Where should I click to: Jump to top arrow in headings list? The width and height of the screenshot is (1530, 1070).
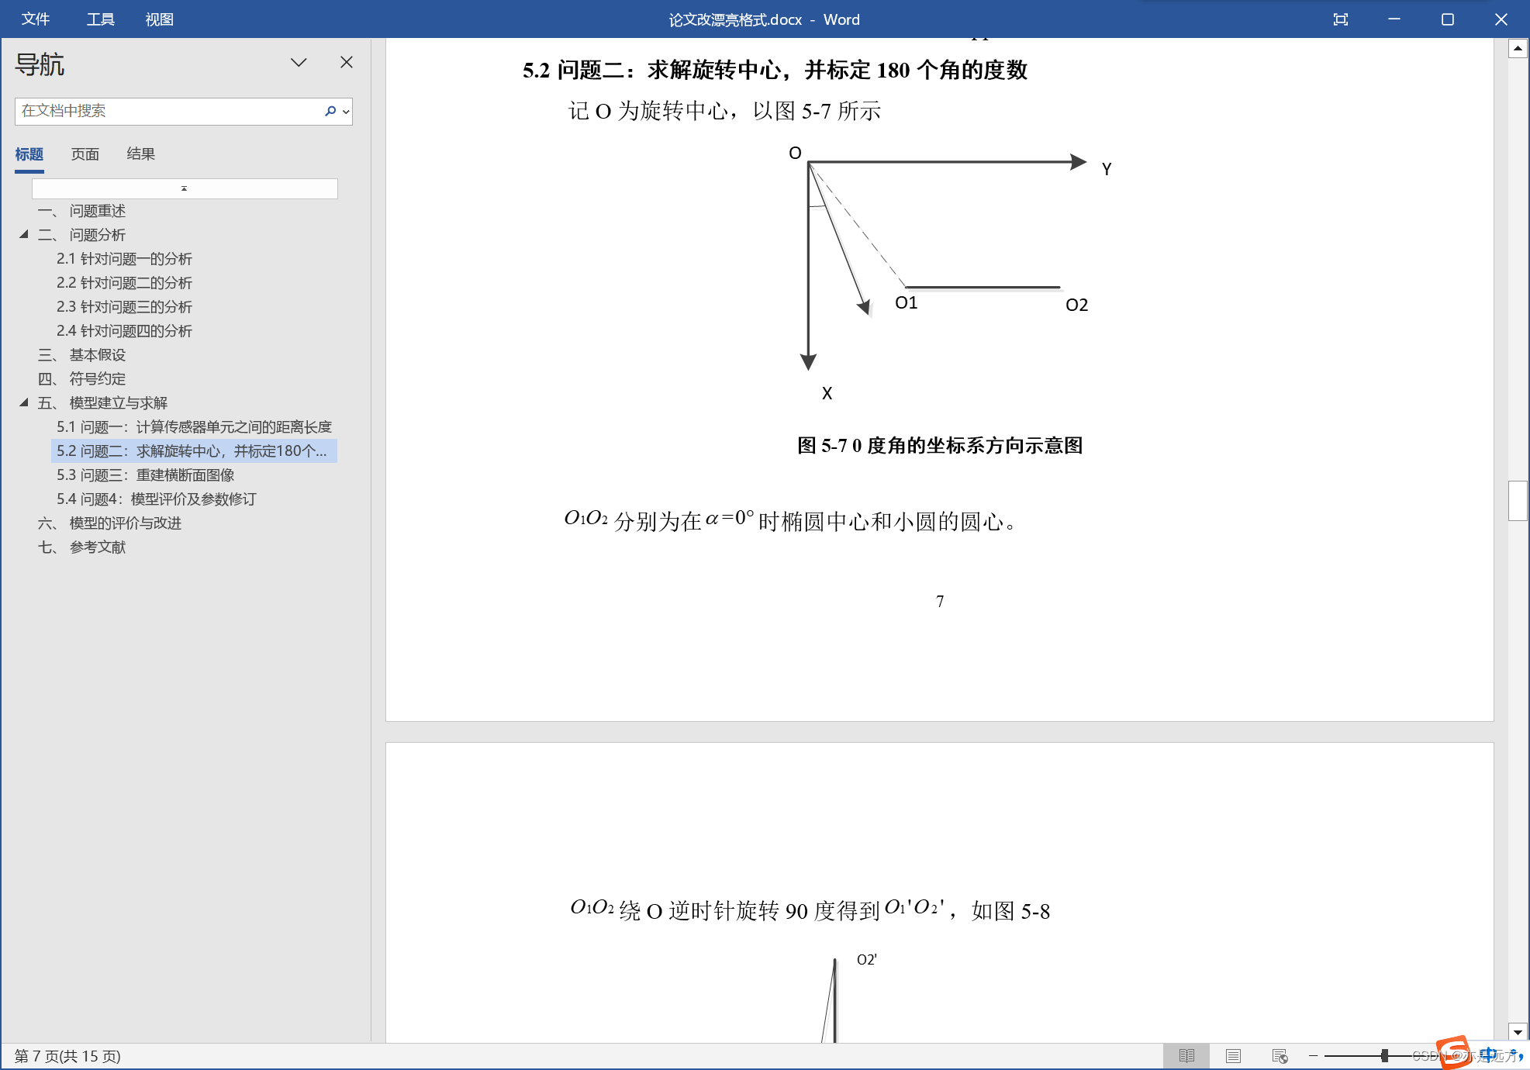point(185,188)
